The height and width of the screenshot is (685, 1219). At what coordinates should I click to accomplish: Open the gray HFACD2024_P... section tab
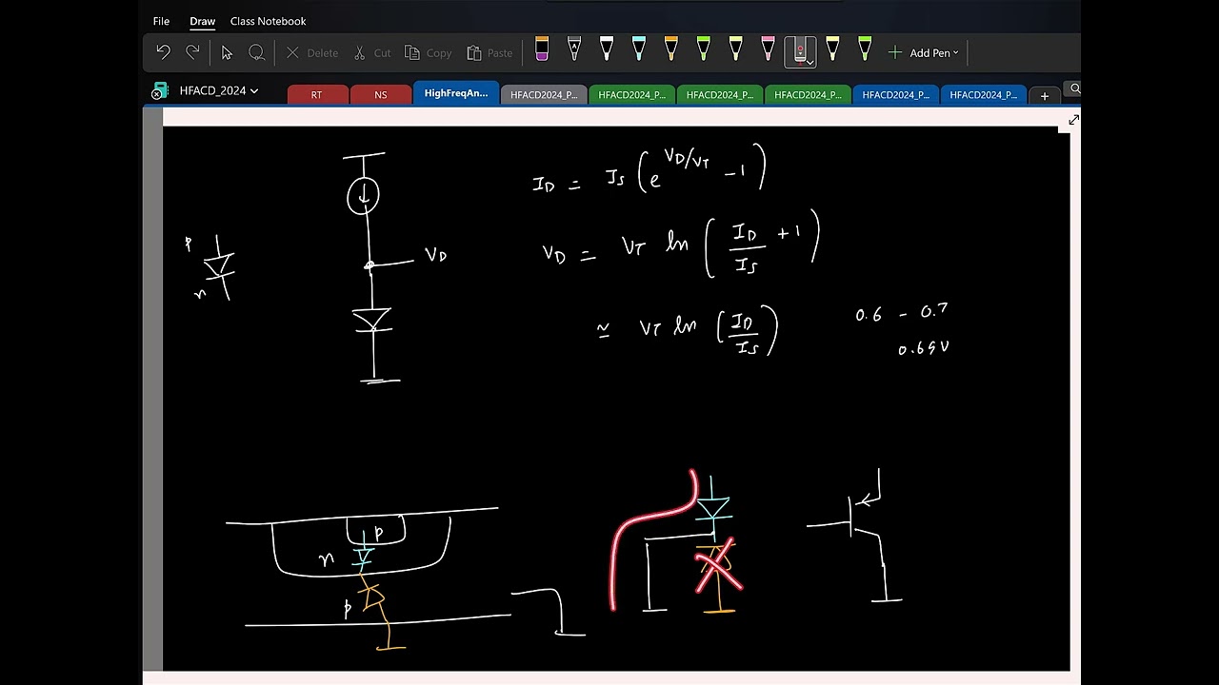tap(544, 94)
